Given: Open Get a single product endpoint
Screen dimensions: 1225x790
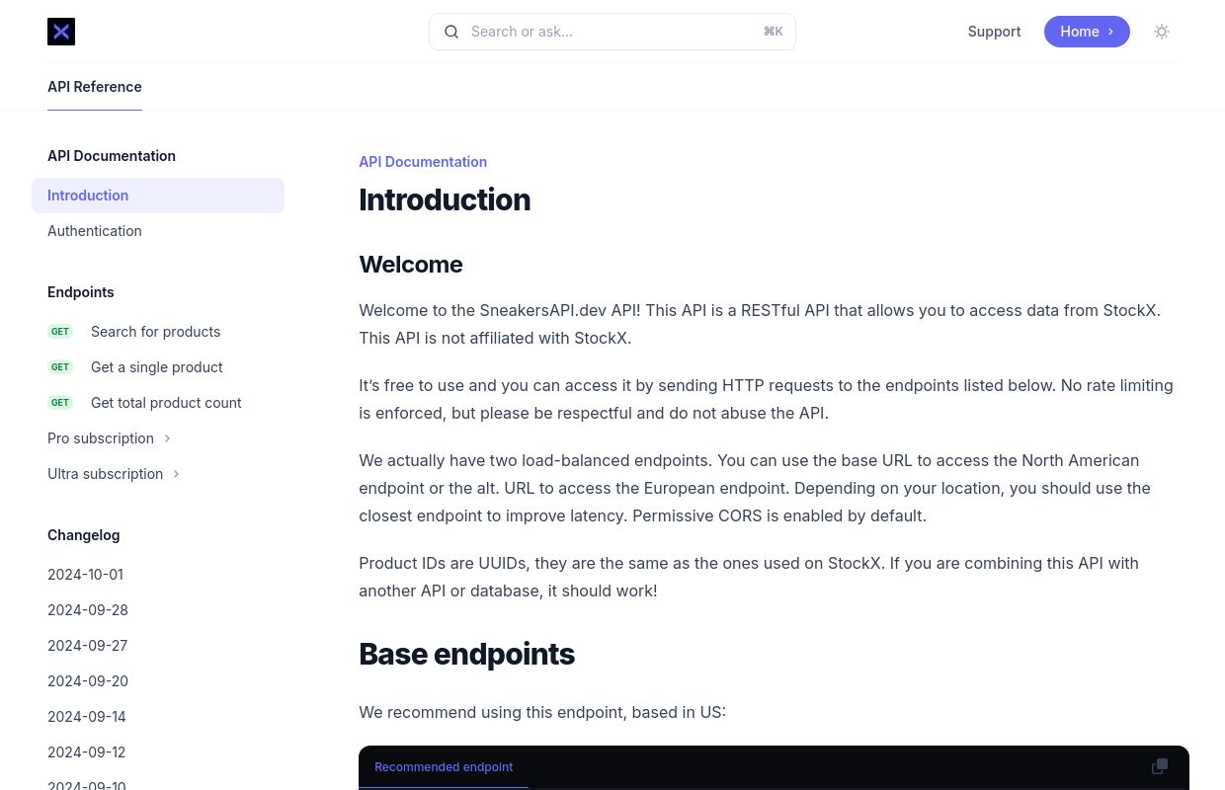Looking at the screenshot, I should [158, 367].
